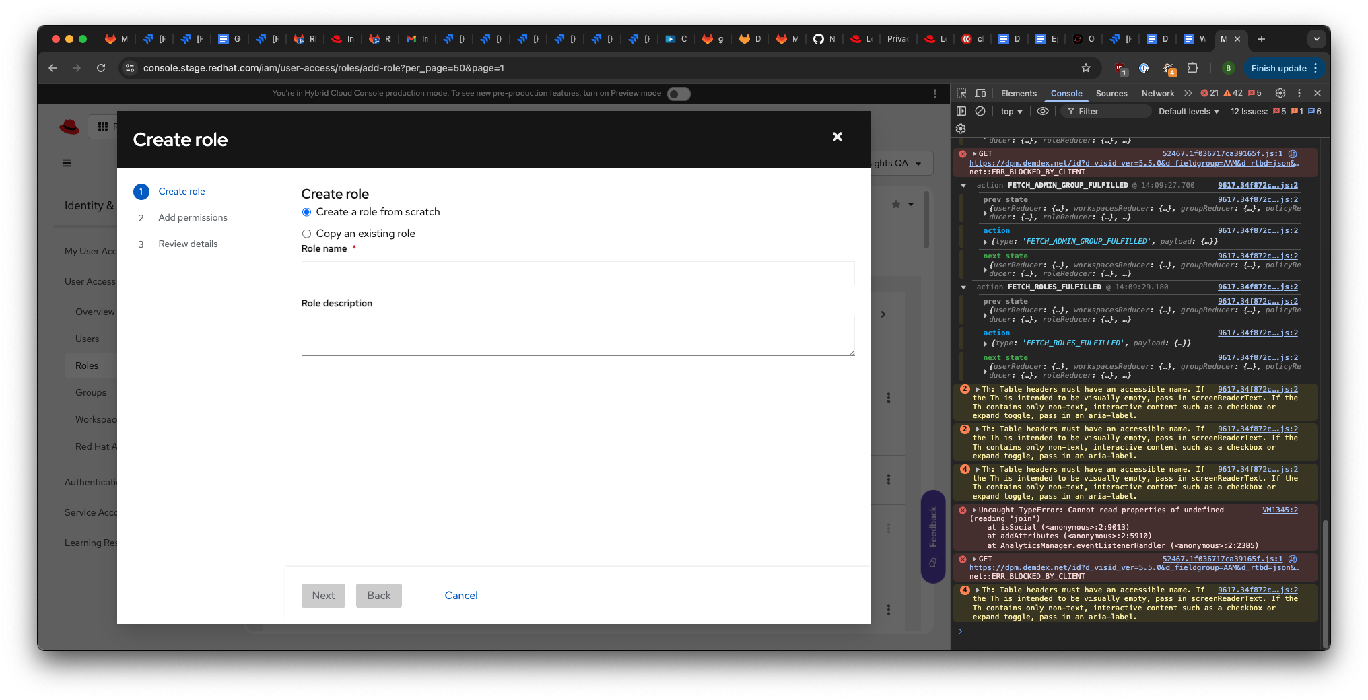Open a new browser tab with plus icon
This screenshot has width=1368, height=700.
point(1262,39)
